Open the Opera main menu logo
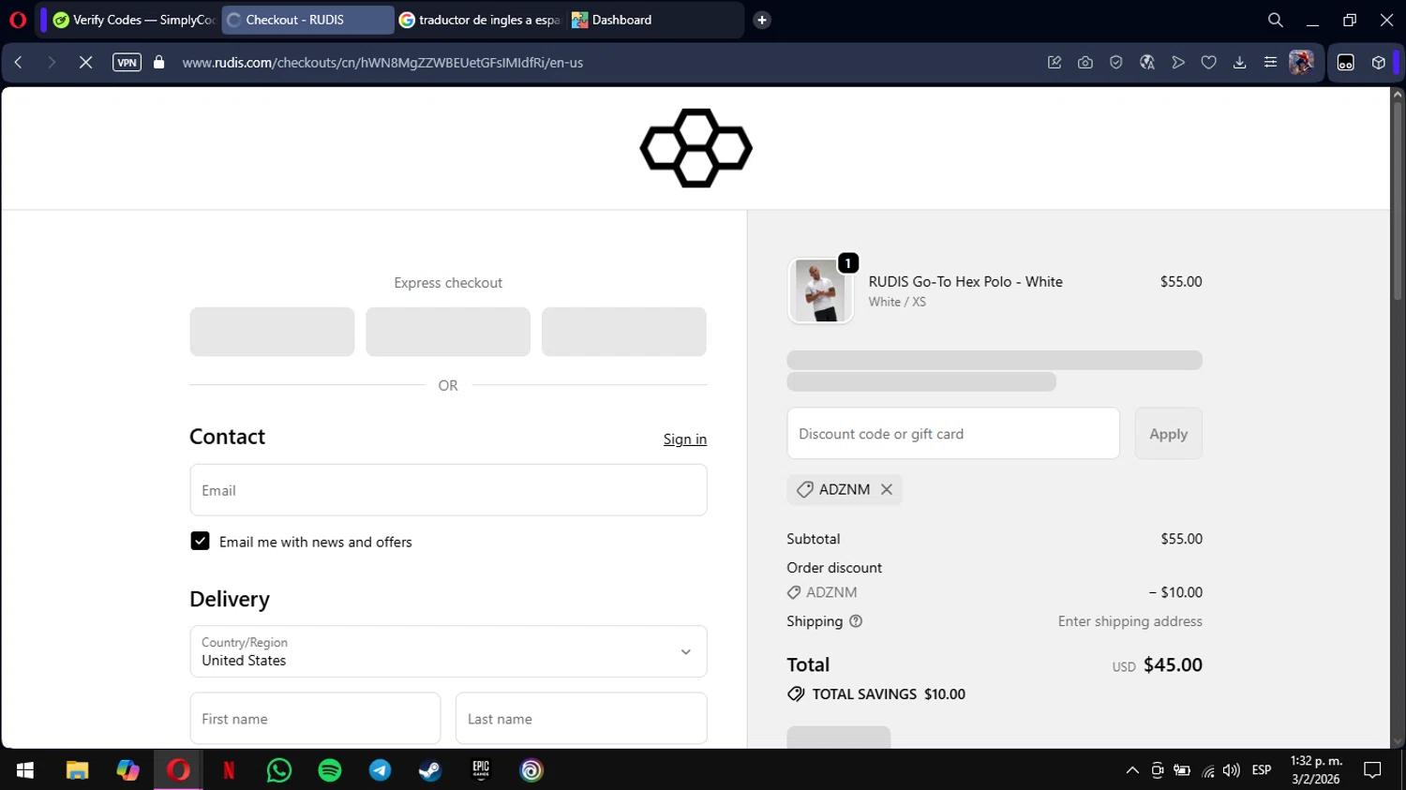Screen dimensions: 1406x790 (18, 20)
